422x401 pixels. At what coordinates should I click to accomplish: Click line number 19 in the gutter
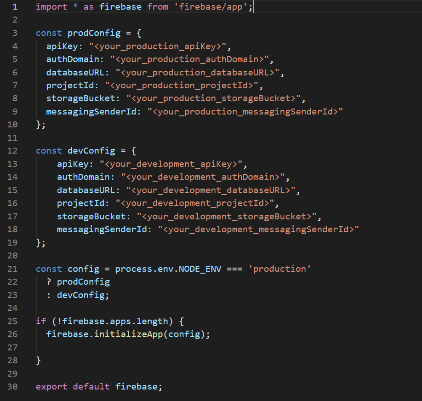pos(12,242)
